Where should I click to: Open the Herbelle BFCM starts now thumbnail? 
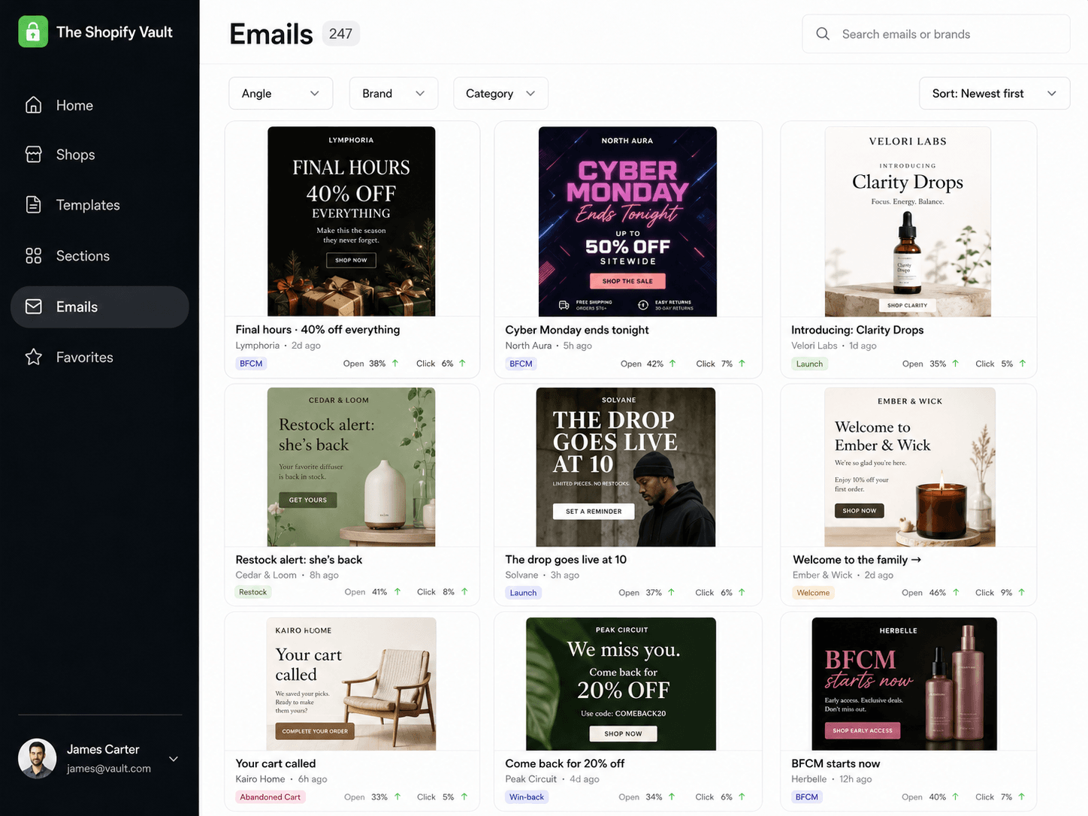point(905,684)
